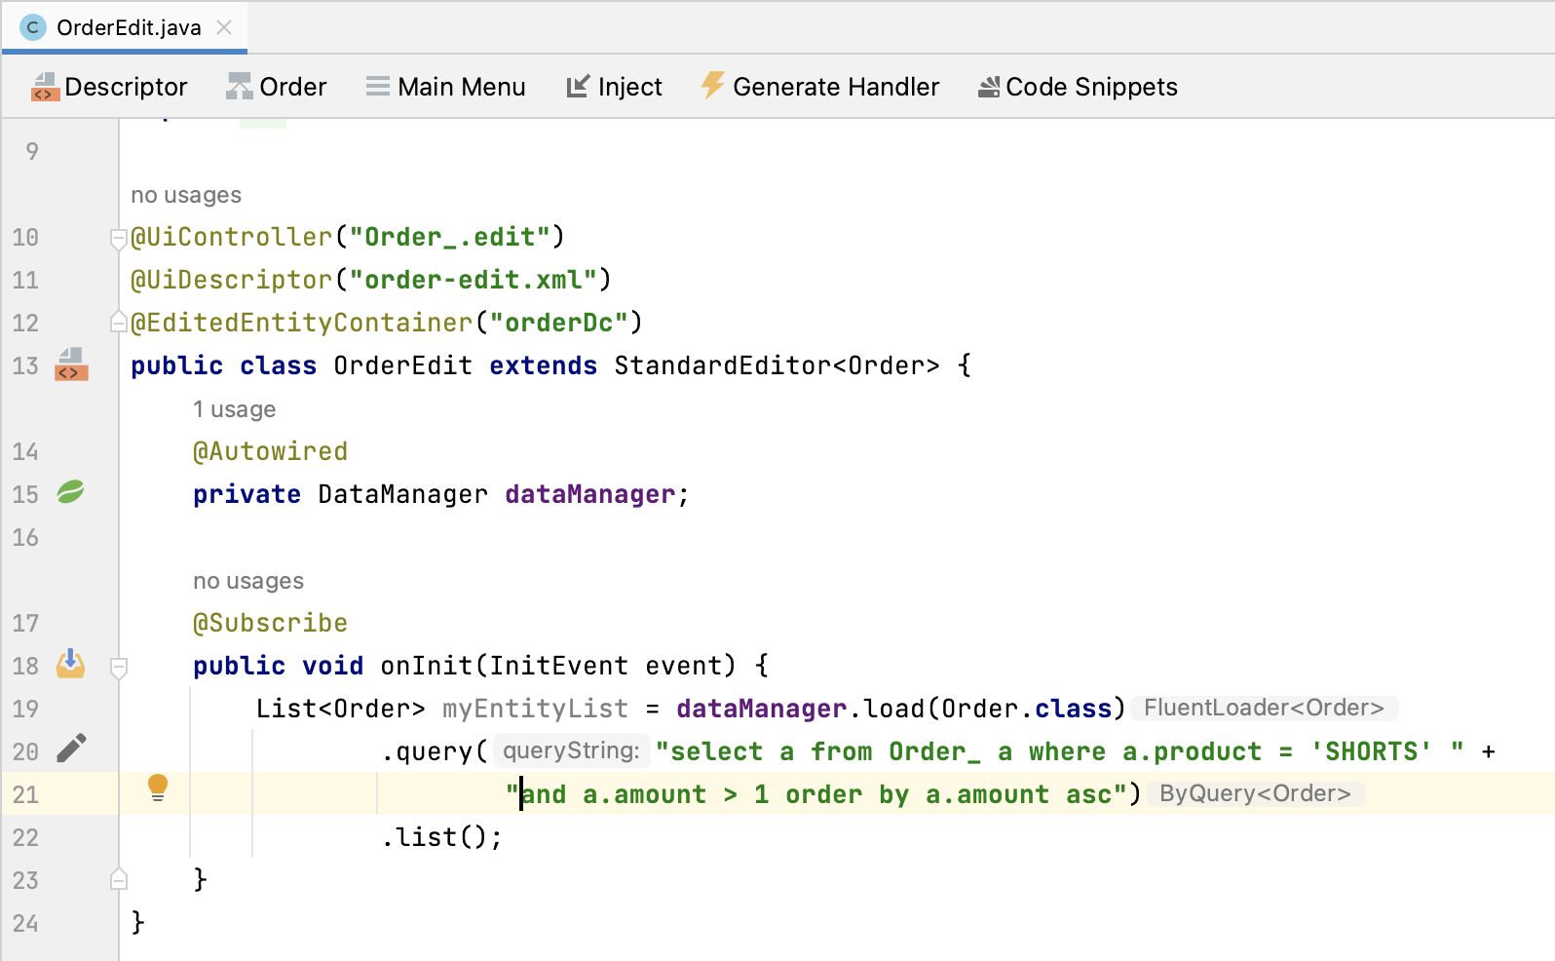Click Generate Handler in the toolbar

point(819,87)
